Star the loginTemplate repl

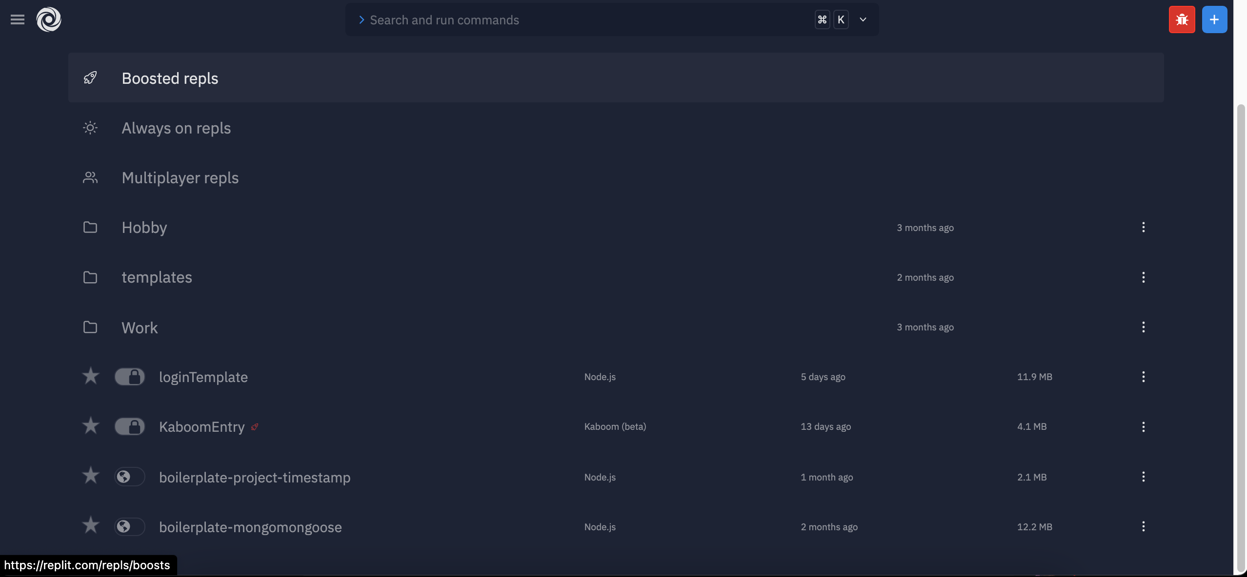[91, 376]
